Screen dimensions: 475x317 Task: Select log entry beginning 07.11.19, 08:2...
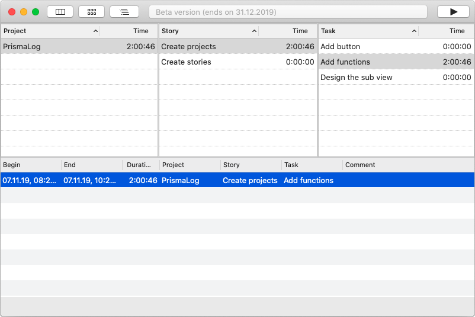pos(237,180)
